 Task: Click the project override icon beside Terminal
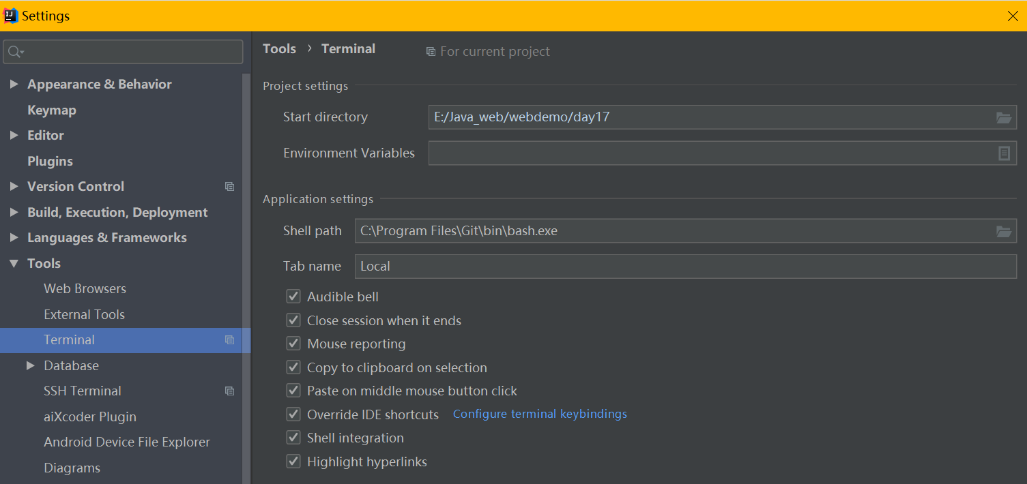coord(229,339)
